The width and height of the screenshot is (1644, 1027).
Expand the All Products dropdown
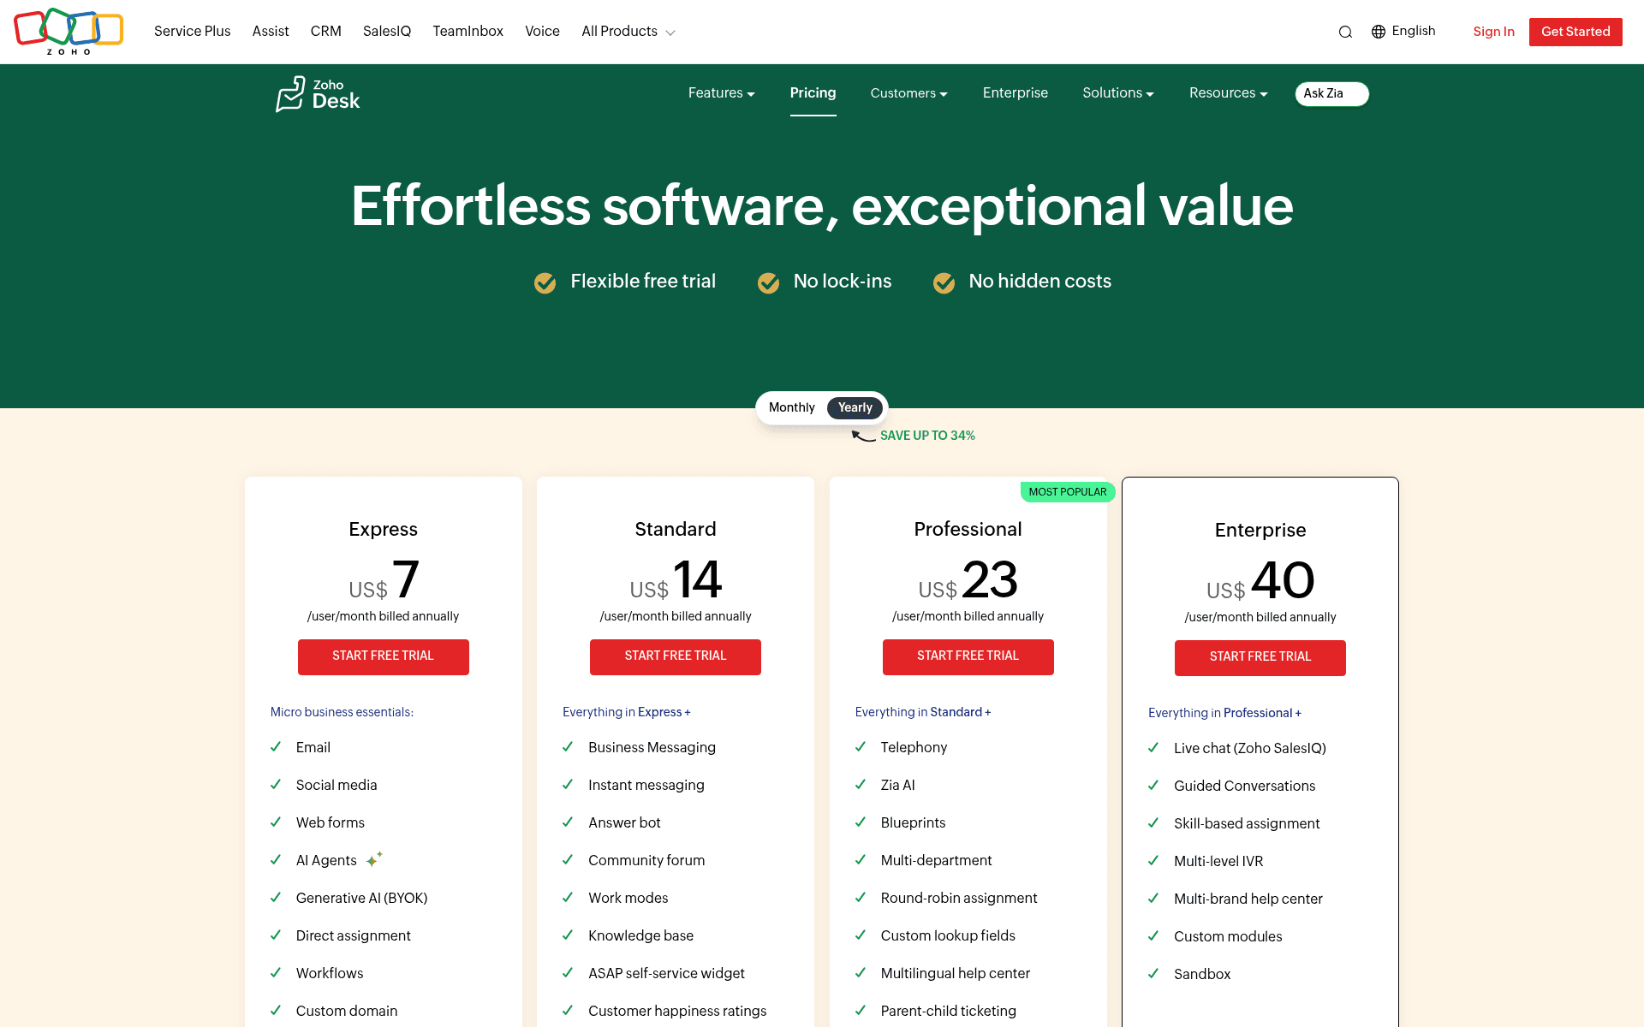[x=628, y=32]
